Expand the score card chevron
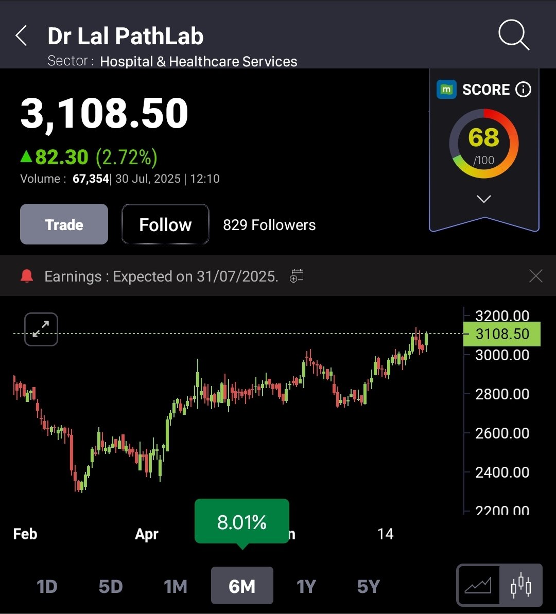This screenshot has height=614, width=556. (x=484, y=199)
